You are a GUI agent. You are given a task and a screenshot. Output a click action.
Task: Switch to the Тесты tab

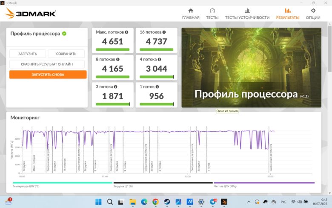[x=212, y=14]
